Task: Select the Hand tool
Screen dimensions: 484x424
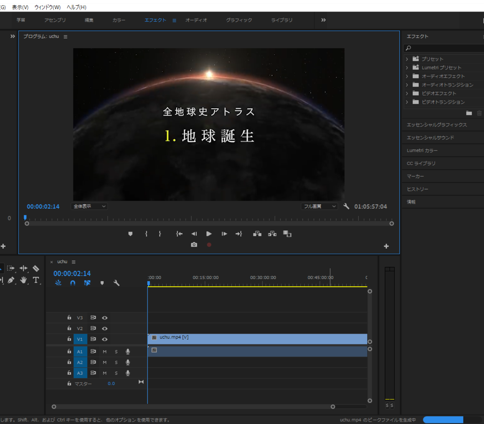Action: point(23,280)
